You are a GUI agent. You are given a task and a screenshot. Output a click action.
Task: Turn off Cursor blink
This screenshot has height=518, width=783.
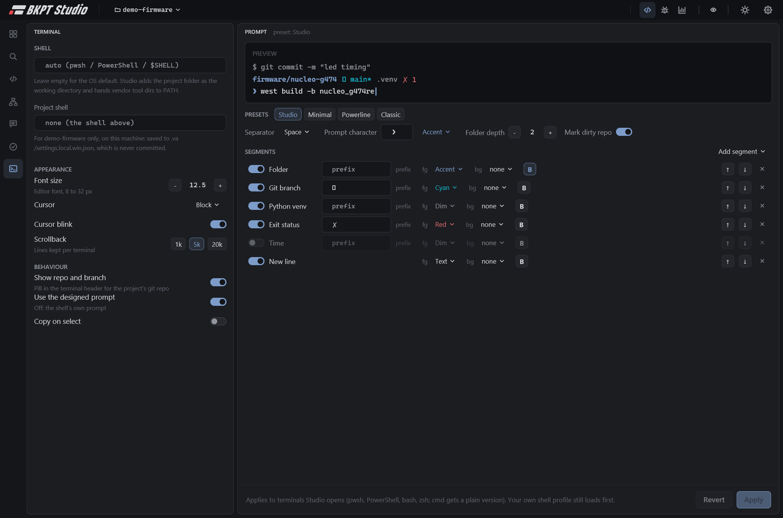[218, 224]
